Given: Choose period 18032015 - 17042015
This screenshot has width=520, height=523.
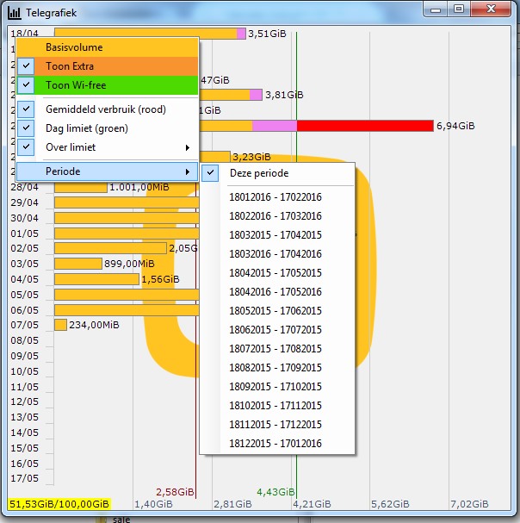Looking at the screenshot, I should [275, 235].
